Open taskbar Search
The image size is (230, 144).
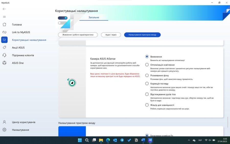coord(87,140)
